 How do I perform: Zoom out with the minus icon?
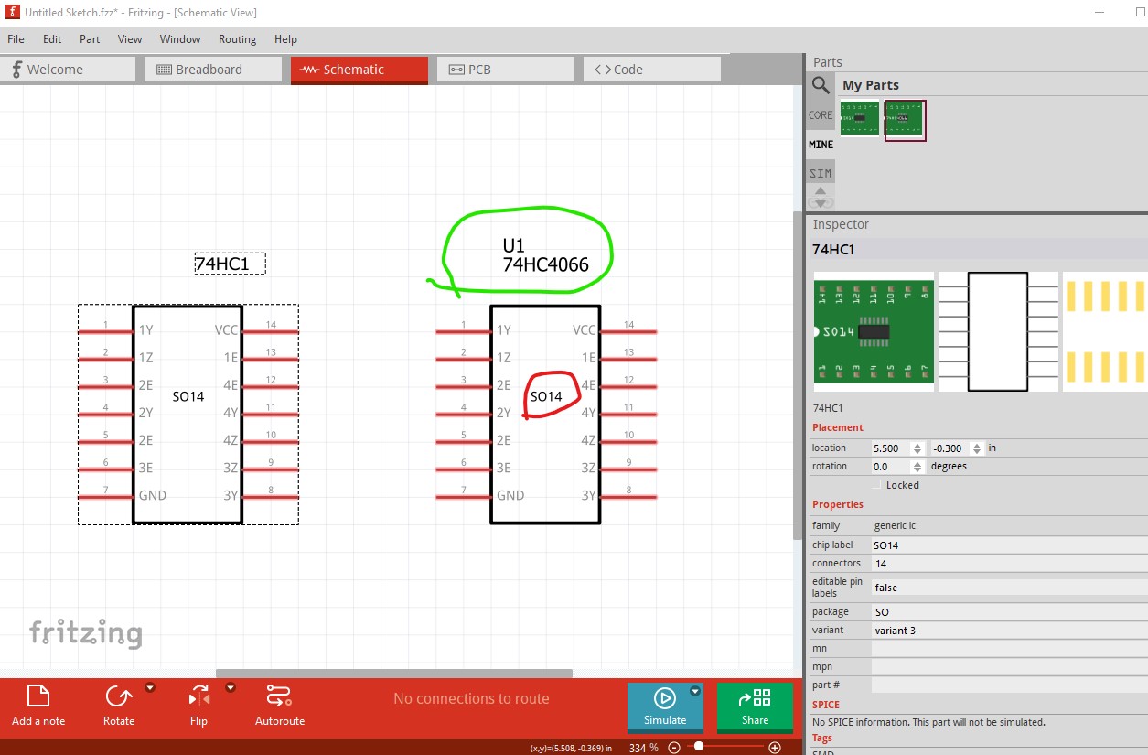click(674, 747)
